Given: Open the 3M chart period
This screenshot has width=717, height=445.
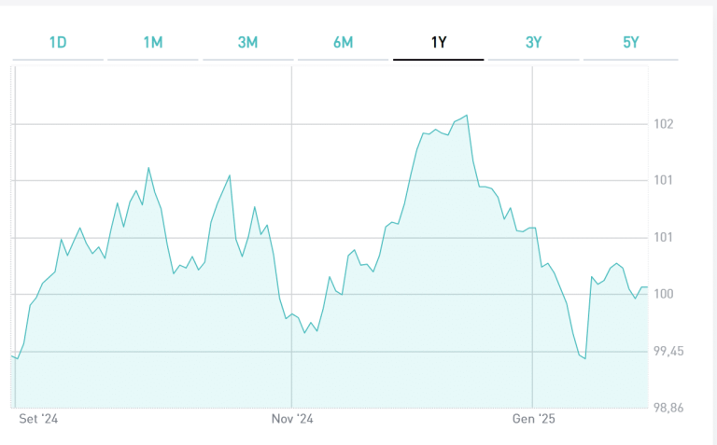Looking at the screenshot, I should (247, 42).
